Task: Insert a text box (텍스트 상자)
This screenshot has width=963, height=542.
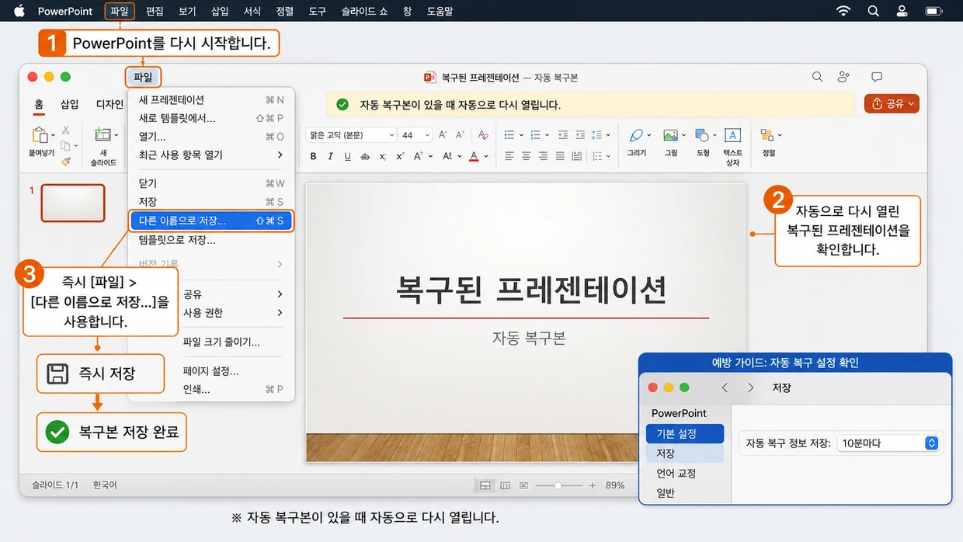Action: [x=732, y=146]
